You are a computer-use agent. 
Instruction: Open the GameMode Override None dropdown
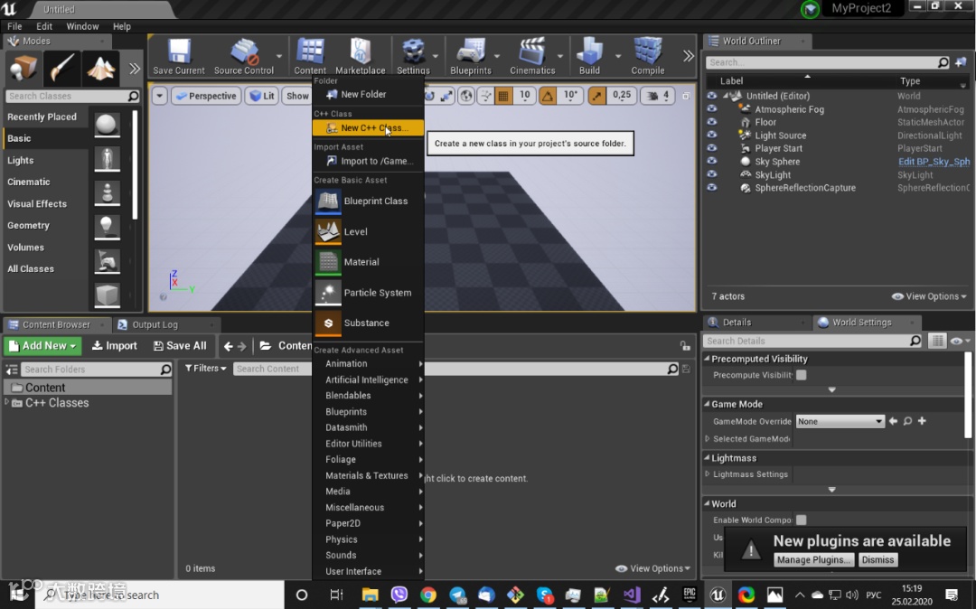click(840, 421)
